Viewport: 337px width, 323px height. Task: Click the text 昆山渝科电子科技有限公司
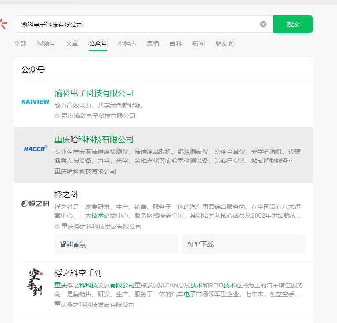98,116
